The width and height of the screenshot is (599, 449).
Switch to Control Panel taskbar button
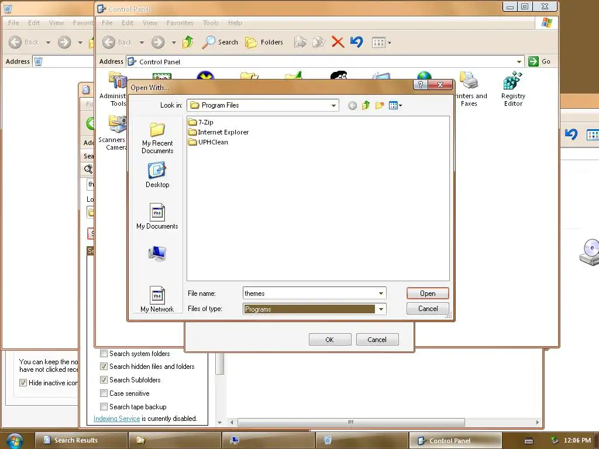coord(455,440)
